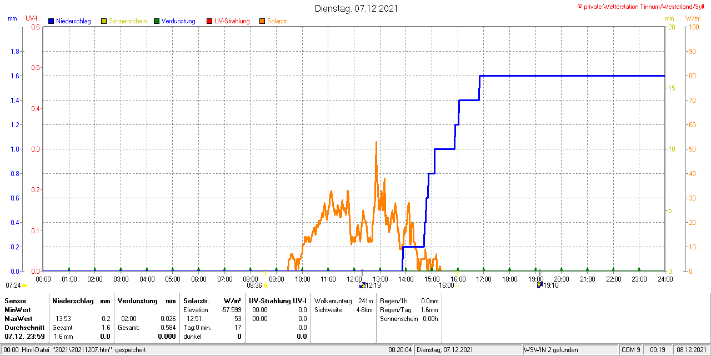Click the 00:19 status bar field
711x356 pixels.
coord(658,350)
